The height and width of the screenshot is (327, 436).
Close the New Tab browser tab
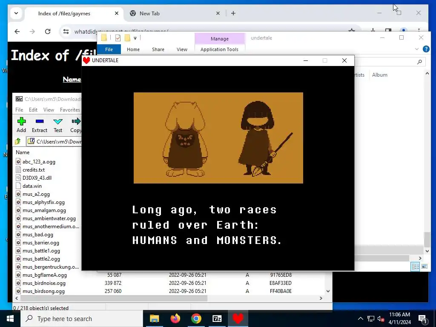tap(218, 13)
